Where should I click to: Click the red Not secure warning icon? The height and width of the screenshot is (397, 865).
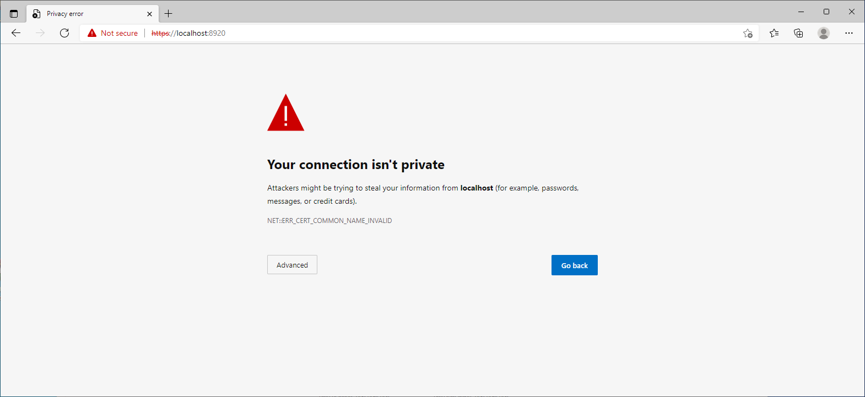coord(92,33)
